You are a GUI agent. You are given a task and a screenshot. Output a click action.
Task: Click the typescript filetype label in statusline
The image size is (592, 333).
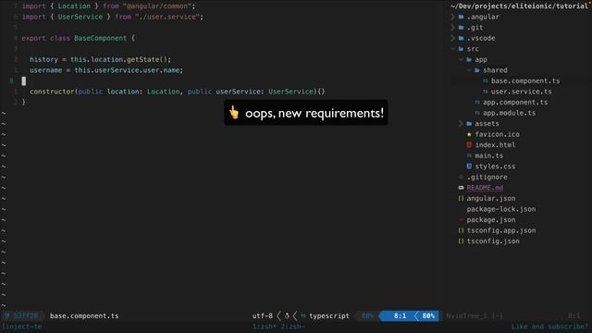pyautogui.click(x=329, y=316)
